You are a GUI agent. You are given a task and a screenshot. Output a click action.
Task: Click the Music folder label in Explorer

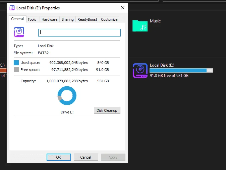pyautogui.click(x=155, y=21)
